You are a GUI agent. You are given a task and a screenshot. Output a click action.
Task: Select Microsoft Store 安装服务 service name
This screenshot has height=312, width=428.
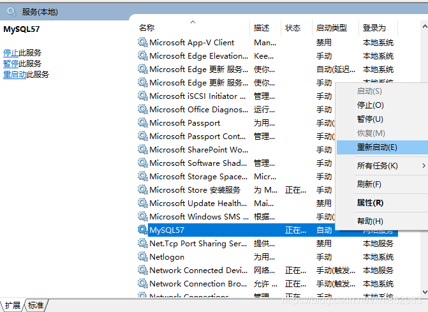pyautogui.click(x=195, y=189)
